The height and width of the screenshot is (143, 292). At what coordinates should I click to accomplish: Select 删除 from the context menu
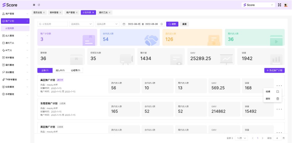point(272,99)
